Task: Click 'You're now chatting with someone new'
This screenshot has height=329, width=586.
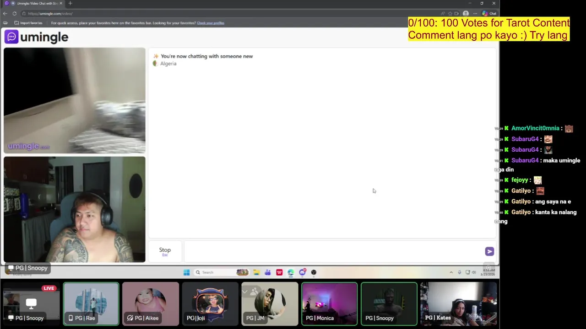Action: click(206, 56)
